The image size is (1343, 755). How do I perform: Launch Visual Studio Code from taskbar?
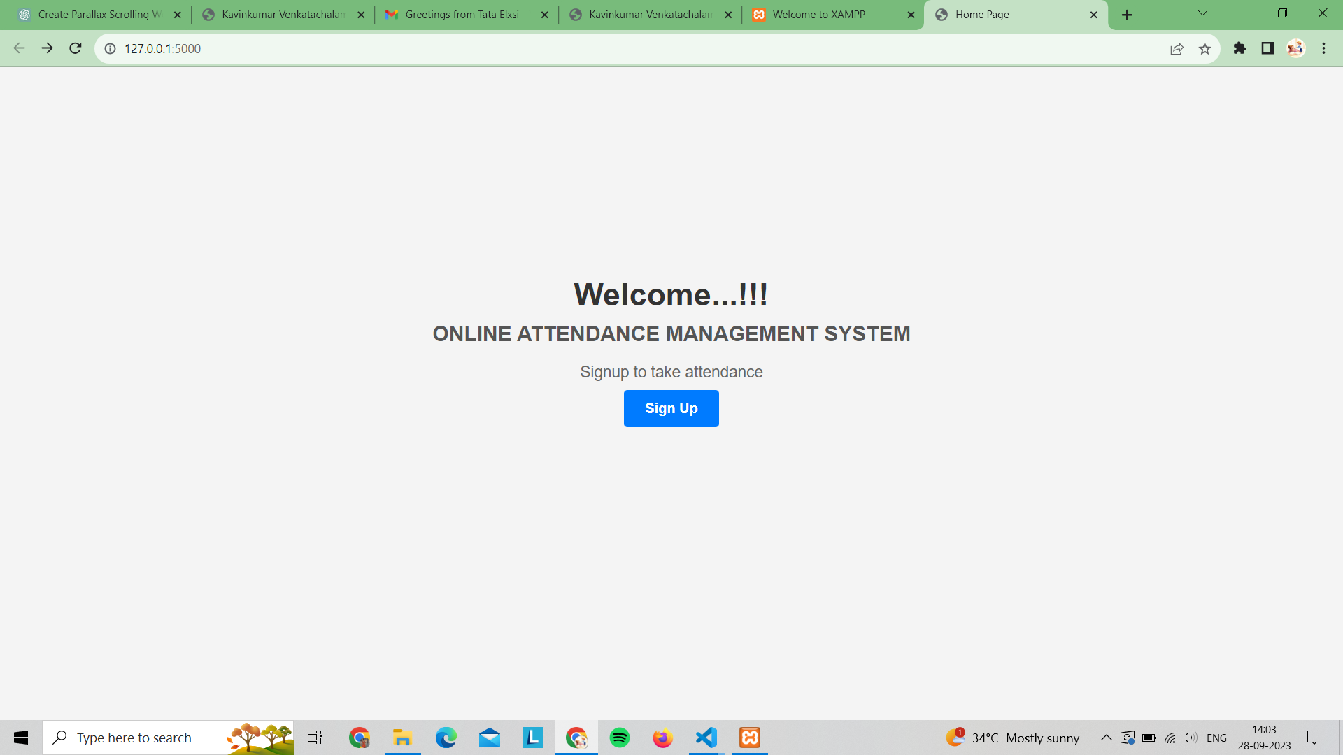[705, 737]
